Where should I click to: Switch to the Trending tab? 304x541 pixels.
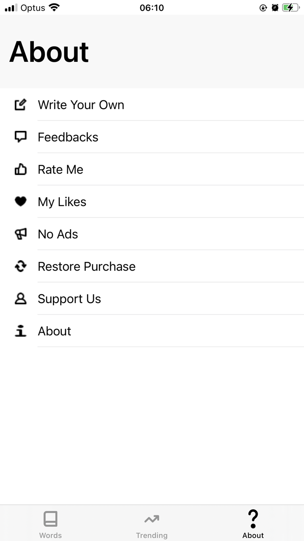click(x=152, y=524)
